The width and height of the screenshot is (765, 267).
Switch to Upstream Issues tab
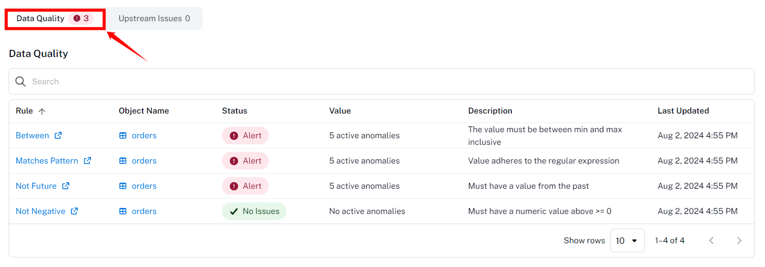click(x=154, y=19)
